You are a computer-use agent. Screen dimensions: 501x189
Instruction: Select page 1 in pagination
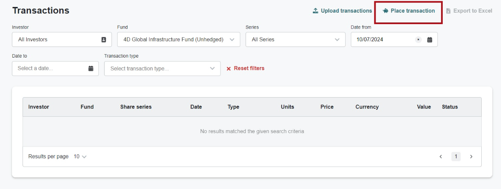[x=456, y=157]
